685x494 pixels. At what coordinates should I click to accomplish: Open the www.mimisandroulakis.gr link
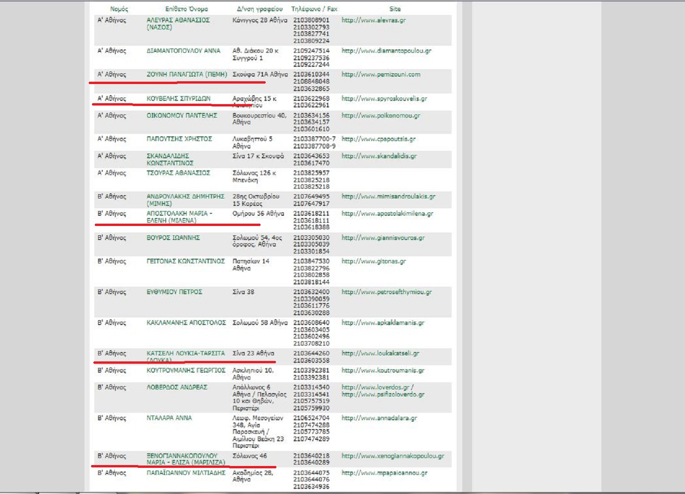coord(388,197)
